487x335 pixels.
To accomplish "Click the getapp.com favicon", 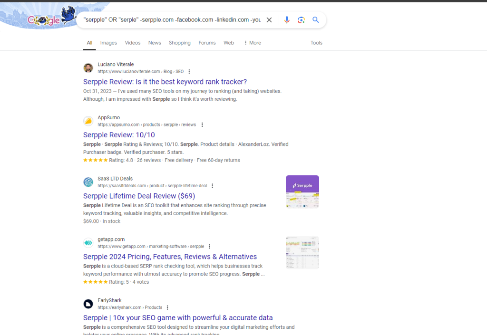I will click(x=88, y=243).
